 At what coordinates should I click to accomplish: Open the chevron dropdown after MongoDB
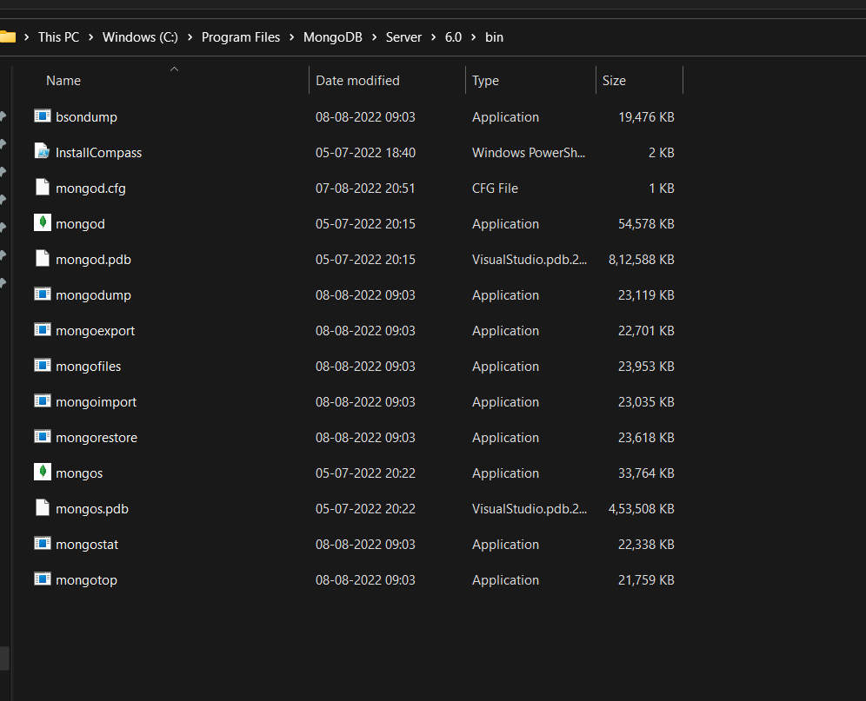click(374, 37)
